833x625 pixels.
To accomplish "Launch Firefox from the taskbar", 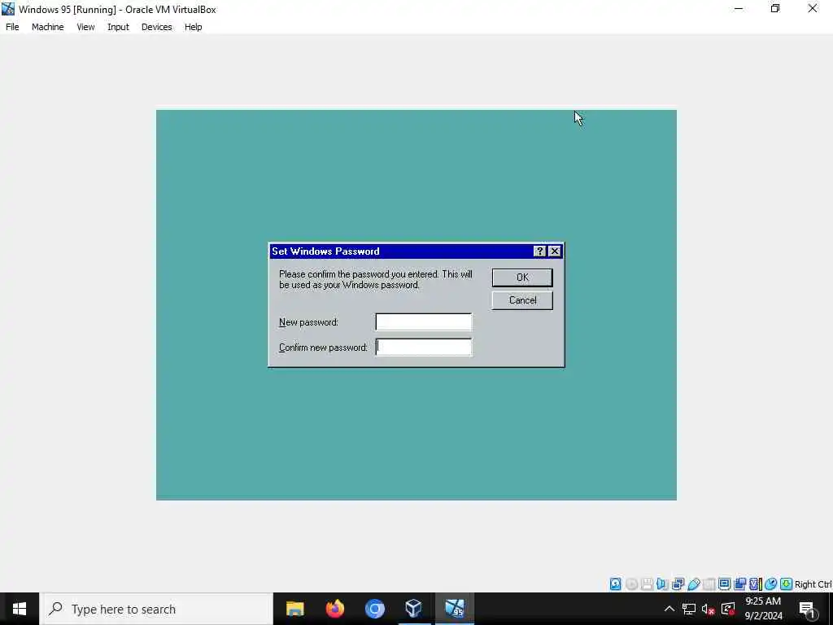I will pyautogui.click(x=334, y=609).
